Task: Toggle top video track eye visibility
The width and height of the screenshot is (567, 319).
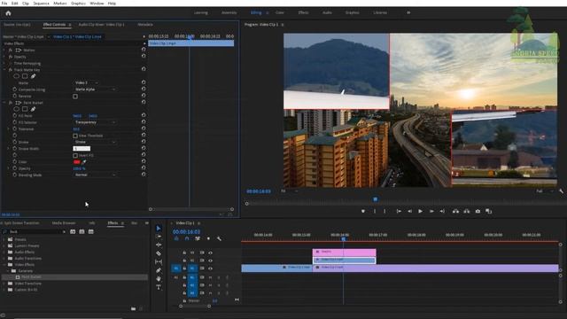Action: point(210,253)
